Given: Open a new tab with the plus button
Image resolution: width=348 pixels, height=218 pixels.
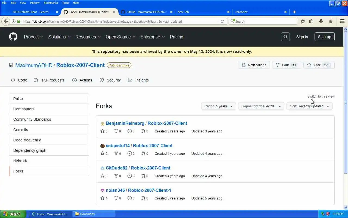Looking at the screenshot, I should [x=294, y=12].
